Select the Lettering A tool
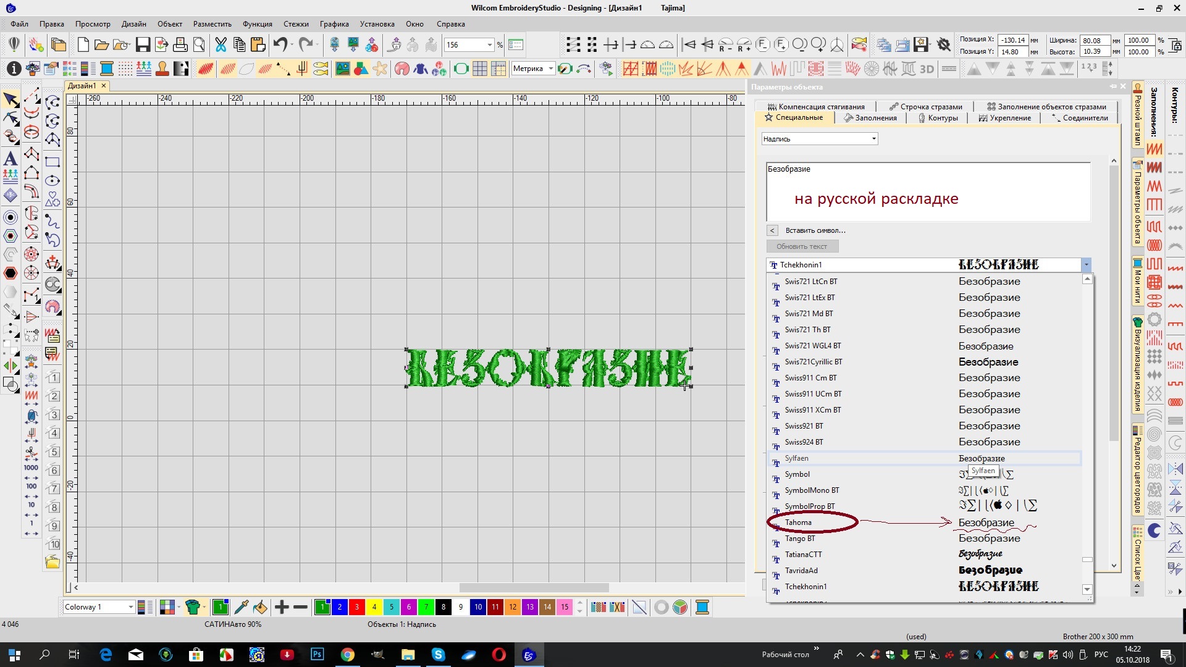This screenshot has width=1186, height=667. click(x=11, y=159)
